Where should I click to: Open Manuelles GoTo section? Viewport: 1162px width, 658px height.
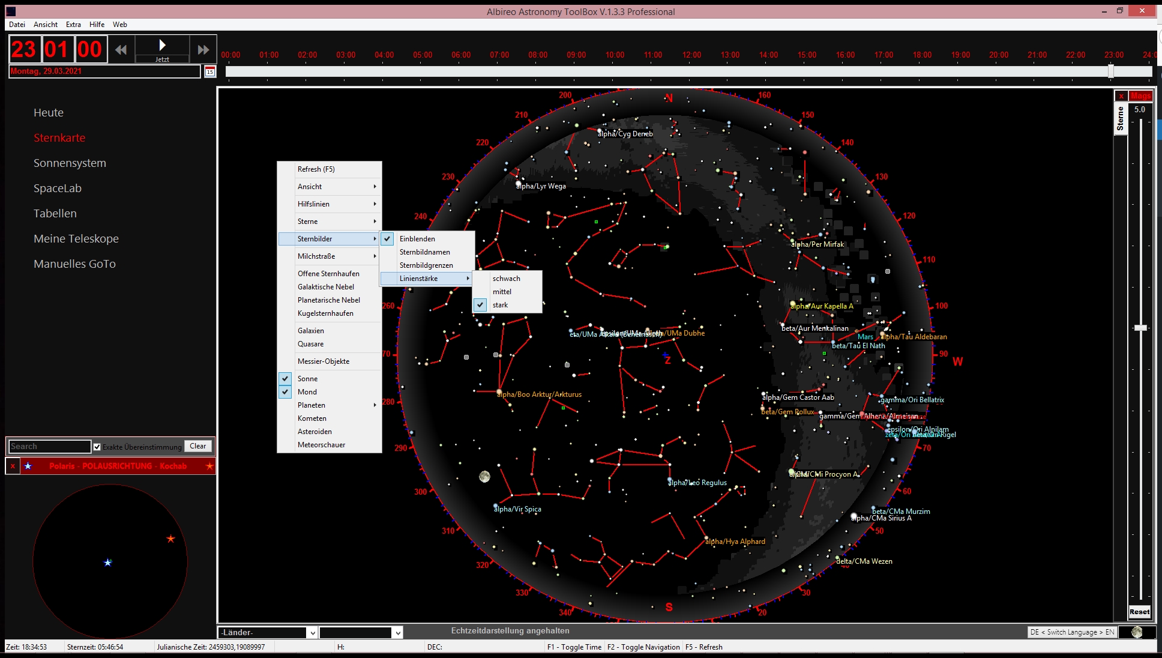74,264
